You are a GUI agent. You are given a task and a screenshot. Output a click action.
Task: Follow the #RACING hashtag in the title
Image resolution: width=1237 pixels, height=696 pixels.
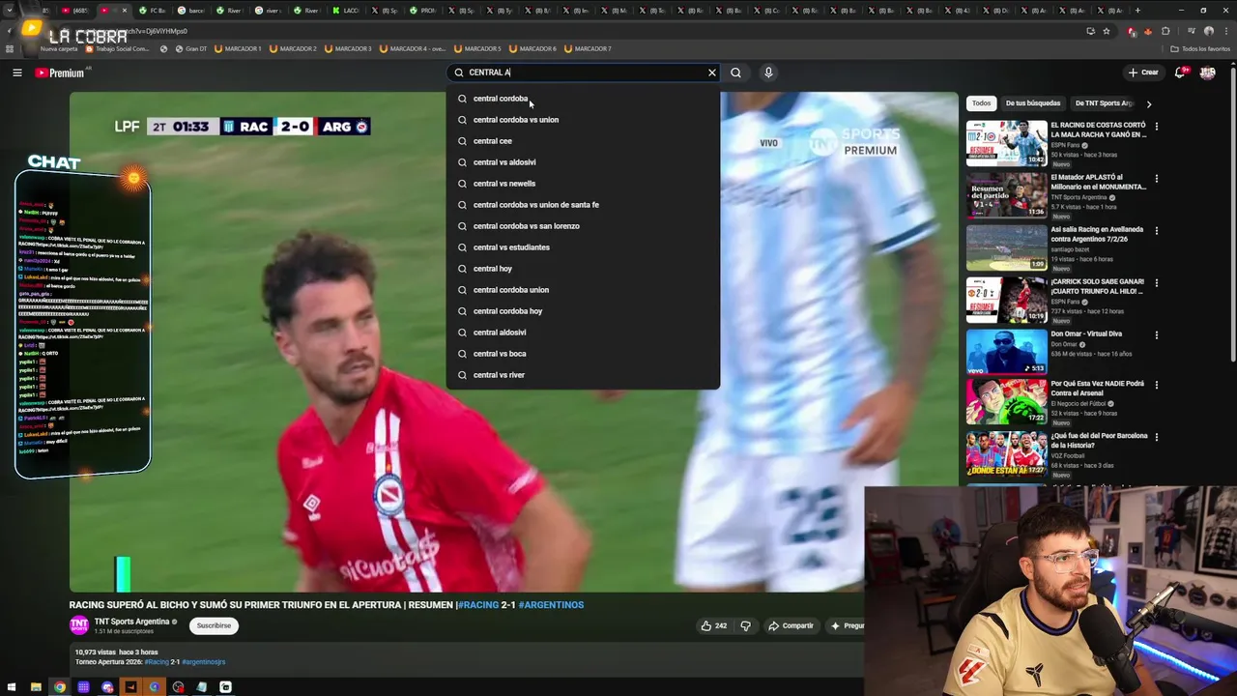478,605
